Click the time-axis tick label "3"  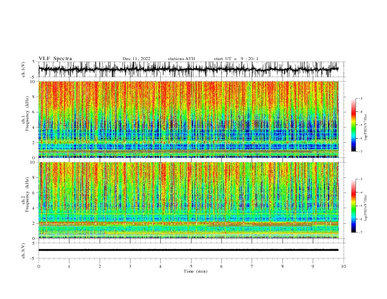[130, 266]
